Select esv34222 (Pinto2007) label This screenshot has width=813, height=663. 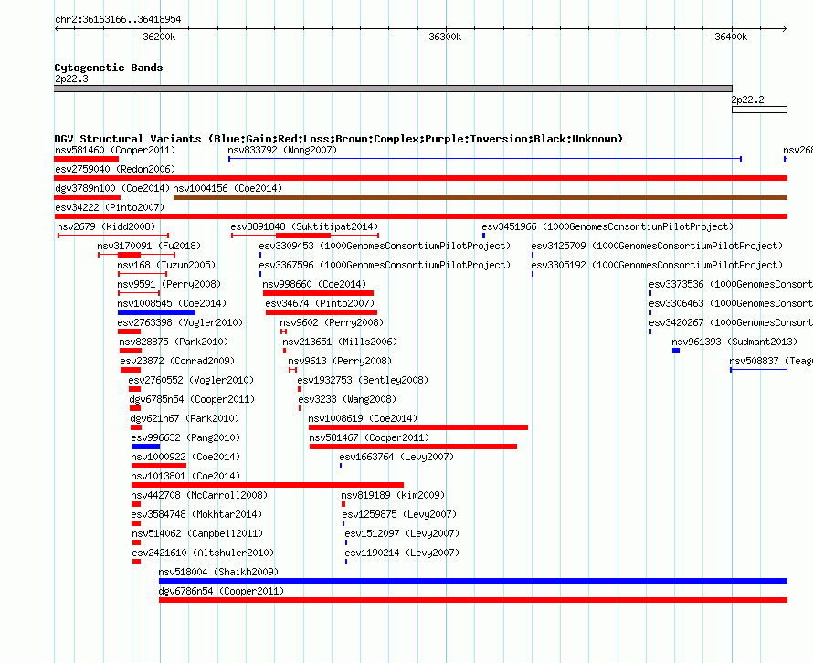tap(110, 208)
